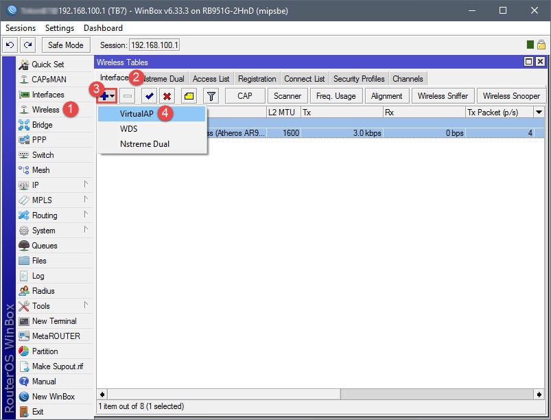The image size is (551, 420).
Task: Open the Dashboard menu
Action: coord(103,27)
